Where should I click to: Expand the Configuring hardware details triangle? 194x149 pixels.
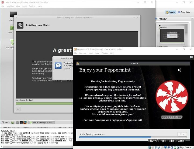pyautogui.click(x=81, y=134)
